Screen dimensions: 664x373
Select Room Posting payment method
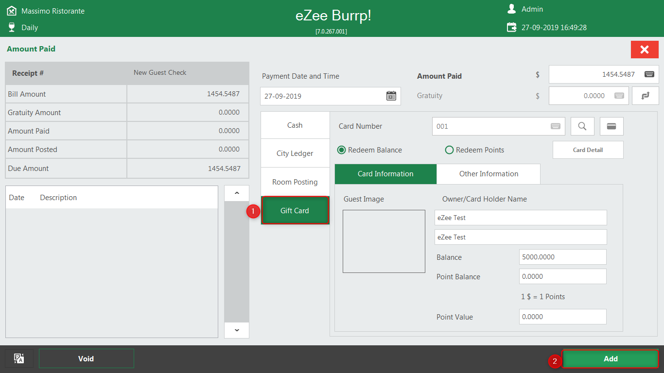coord(295,182)
